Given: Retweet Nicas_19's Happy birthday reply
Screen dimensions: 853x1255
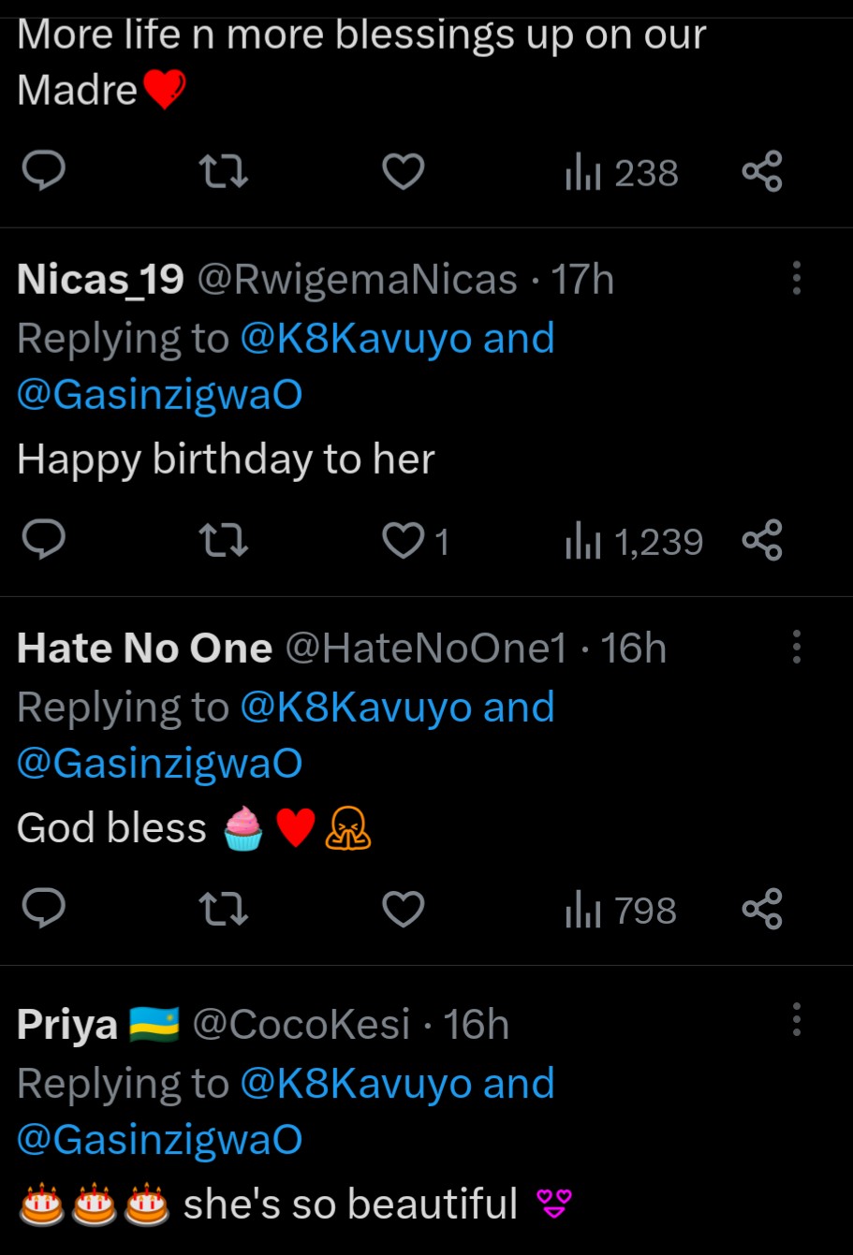Looking at the screenshot, I should [225, 541].
